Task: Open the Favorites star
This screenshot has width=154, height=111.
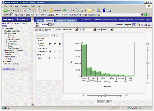Action: [x=51, y=10]
